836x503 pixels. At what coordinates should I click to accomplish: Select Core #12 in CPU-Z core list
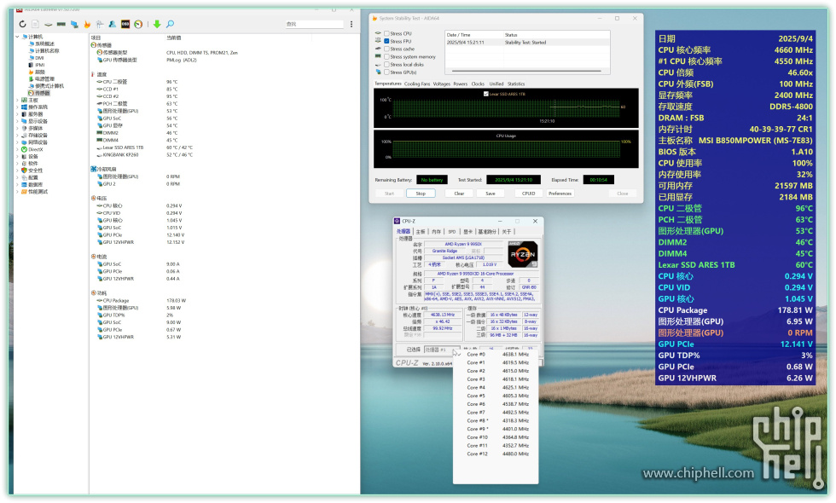pos(497,454)
